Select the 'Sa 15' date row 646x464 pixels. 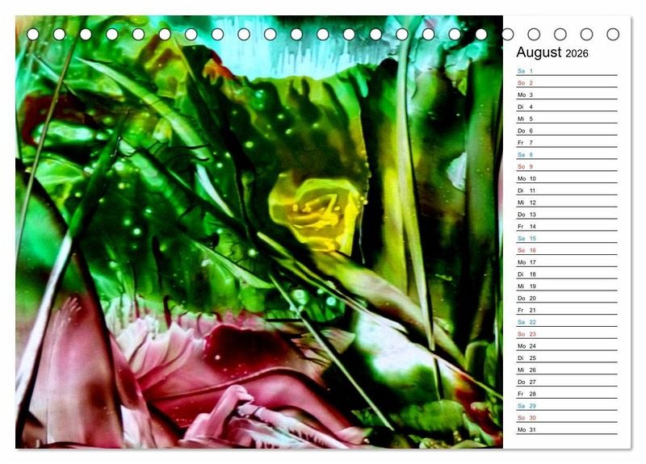coord(567,238)
